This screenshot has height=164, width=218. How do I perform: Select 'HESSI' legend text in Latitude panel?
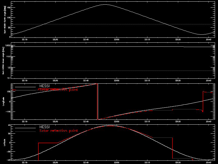[x=44, y=127]
